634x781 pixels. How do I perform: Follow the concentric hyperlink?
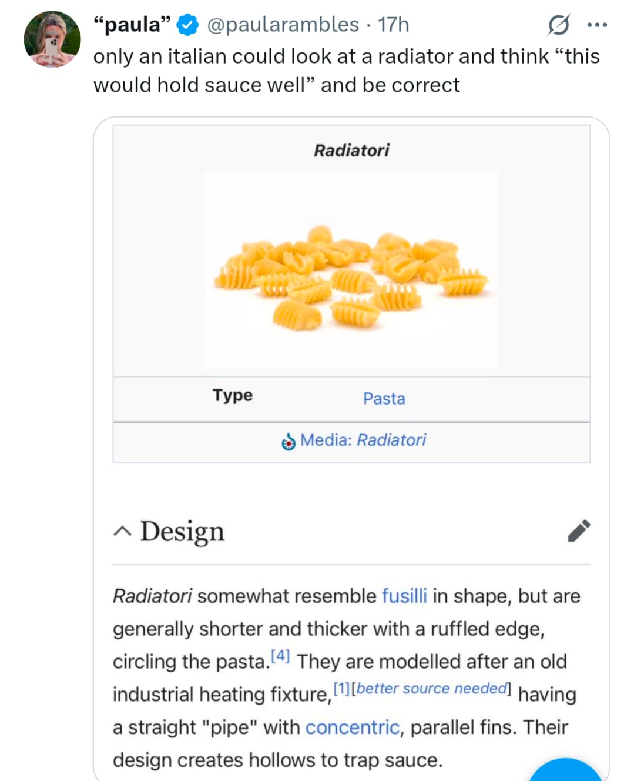[x=352, y=727]
